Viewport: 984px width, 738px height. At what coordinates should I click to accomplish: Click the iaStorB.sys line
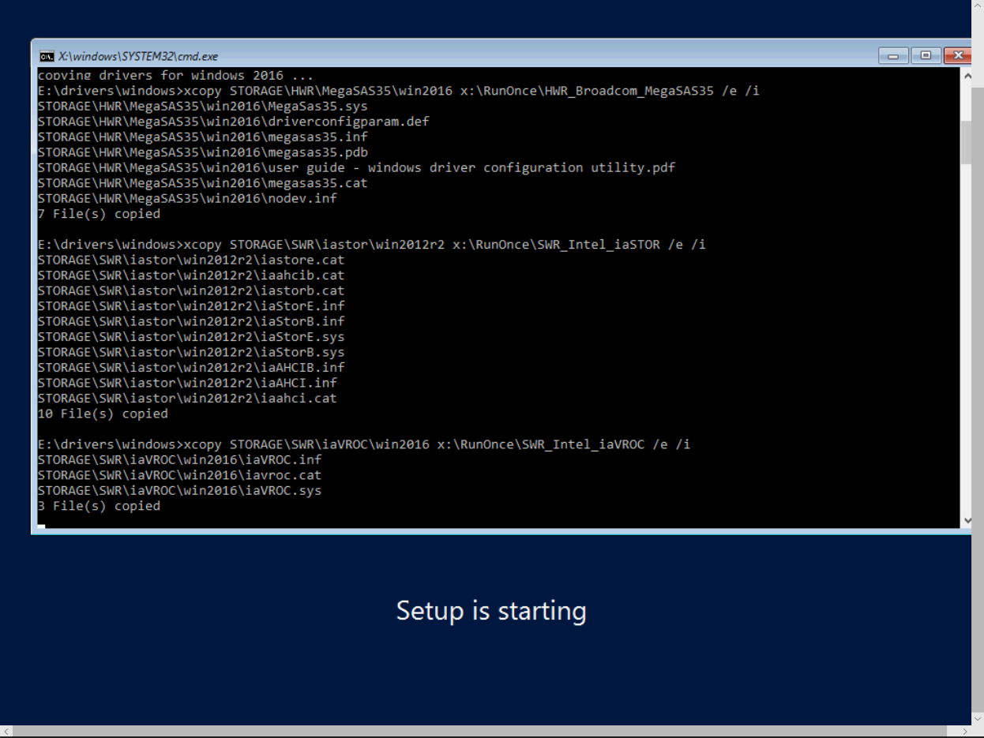tap(191, 352)
